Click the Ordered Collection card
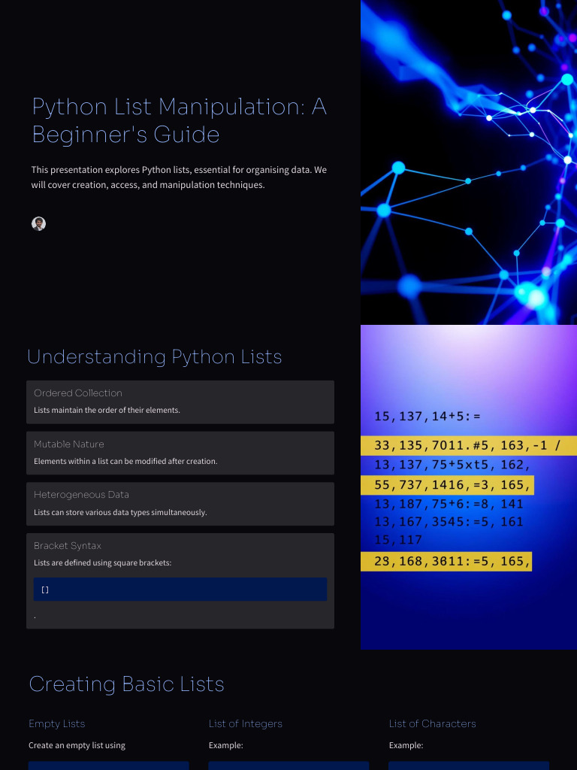Screen dimensions: 577x770 (x=180, y=402)
